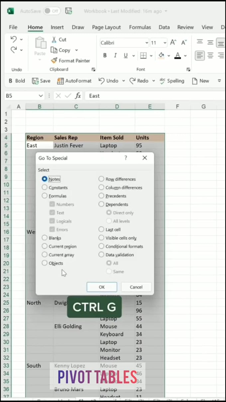
Task: Click Save in Quick Access Toolbar
Action: (41, 81)
